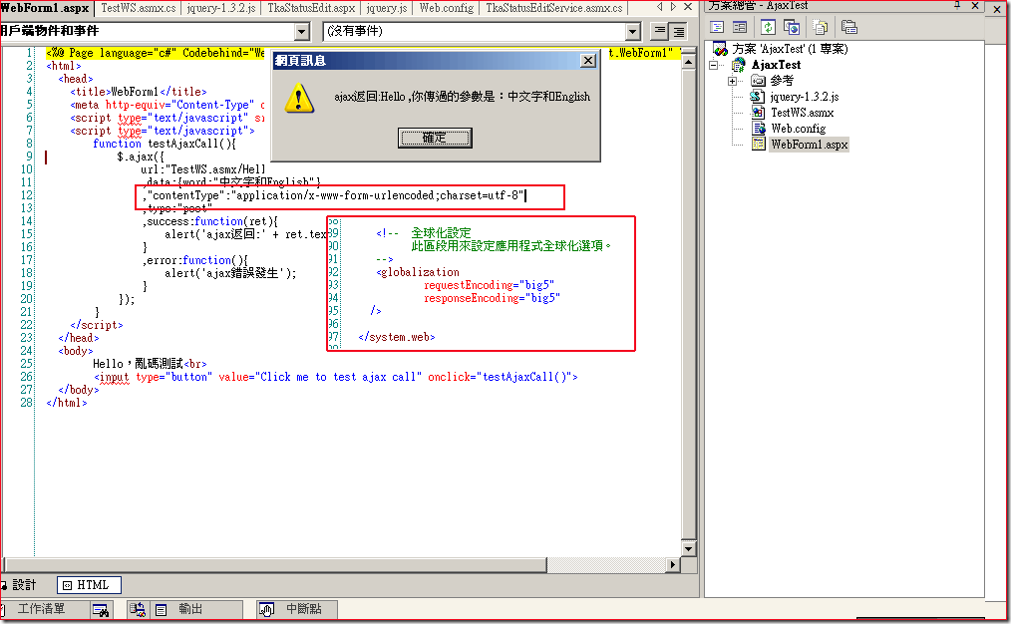Switch to the Web.config document tab
The width and height of the screenshot is (1011, 624).
coord(446,8)
